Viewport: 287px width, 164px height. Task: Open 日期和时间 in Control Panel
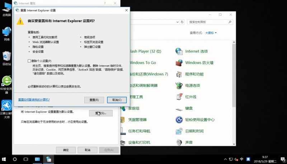click(x=189, y=131)
